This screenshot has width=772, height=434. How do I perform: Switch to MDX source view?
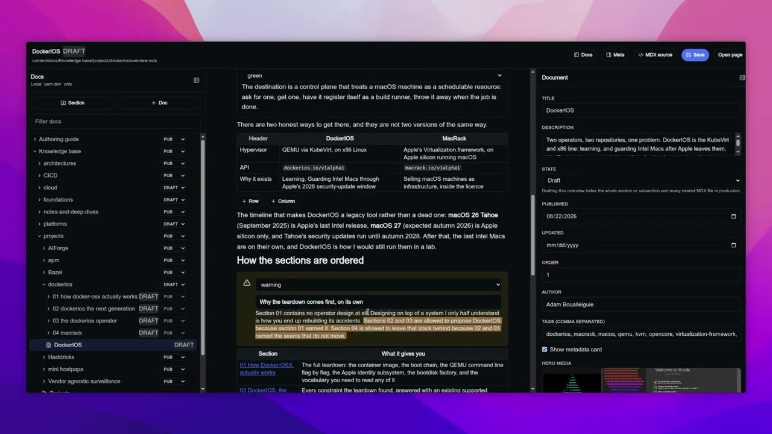[655, 55]
